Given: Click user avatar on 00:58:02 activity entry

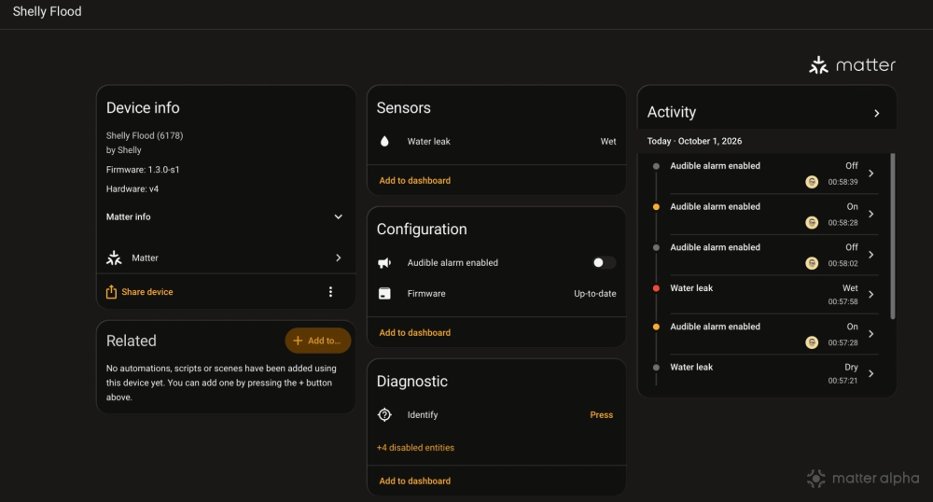Looking at the screenshot, I should point(812,263).
